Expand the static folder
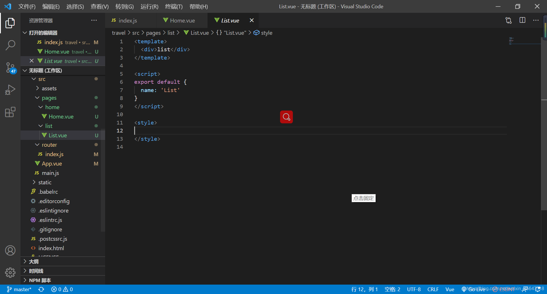The image size is (547, 294). [x=63, y=182]
